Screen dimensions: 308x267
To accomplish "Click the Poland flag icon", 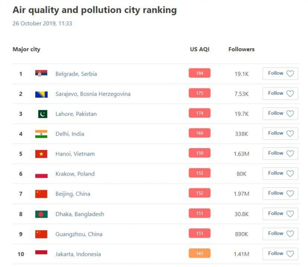I will click(x=41, y=174).
